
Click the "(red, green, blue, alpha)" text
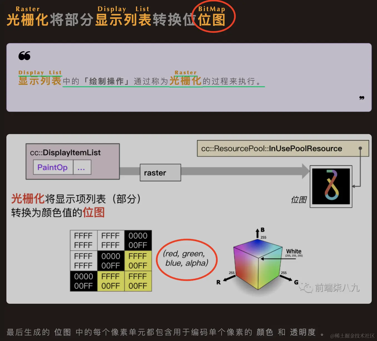[x=186, y=258]
